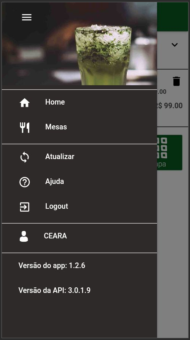Select Atualizar to refresh data

coord(79,156)
